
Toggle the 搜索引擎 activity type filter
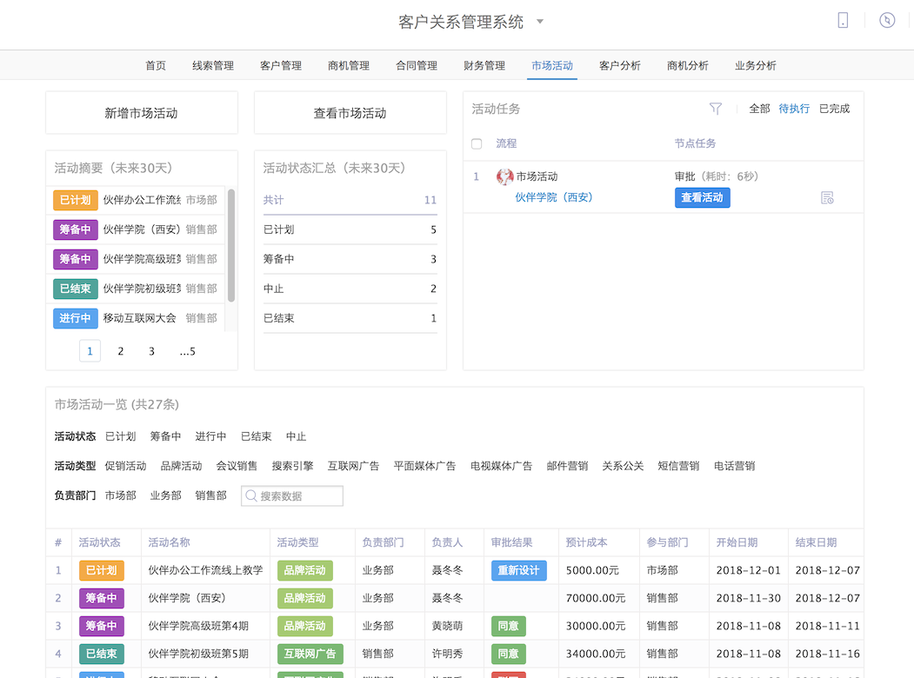[292, 466]
